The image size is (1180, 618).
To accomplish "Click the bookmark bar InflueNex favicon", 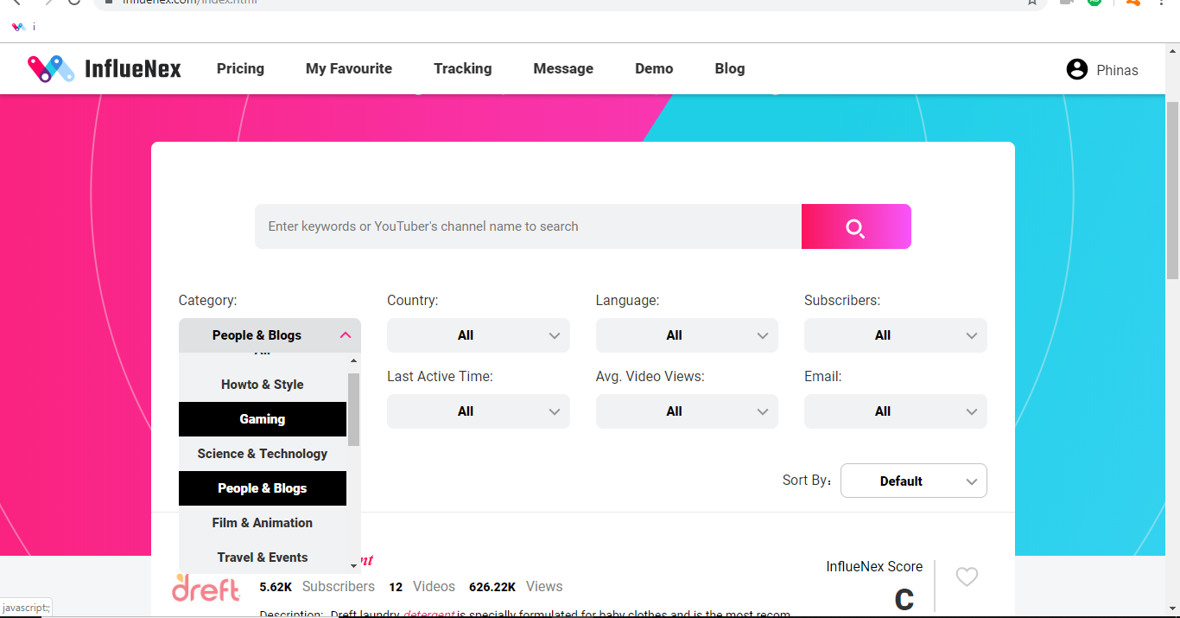I will [x=18, y=27].
